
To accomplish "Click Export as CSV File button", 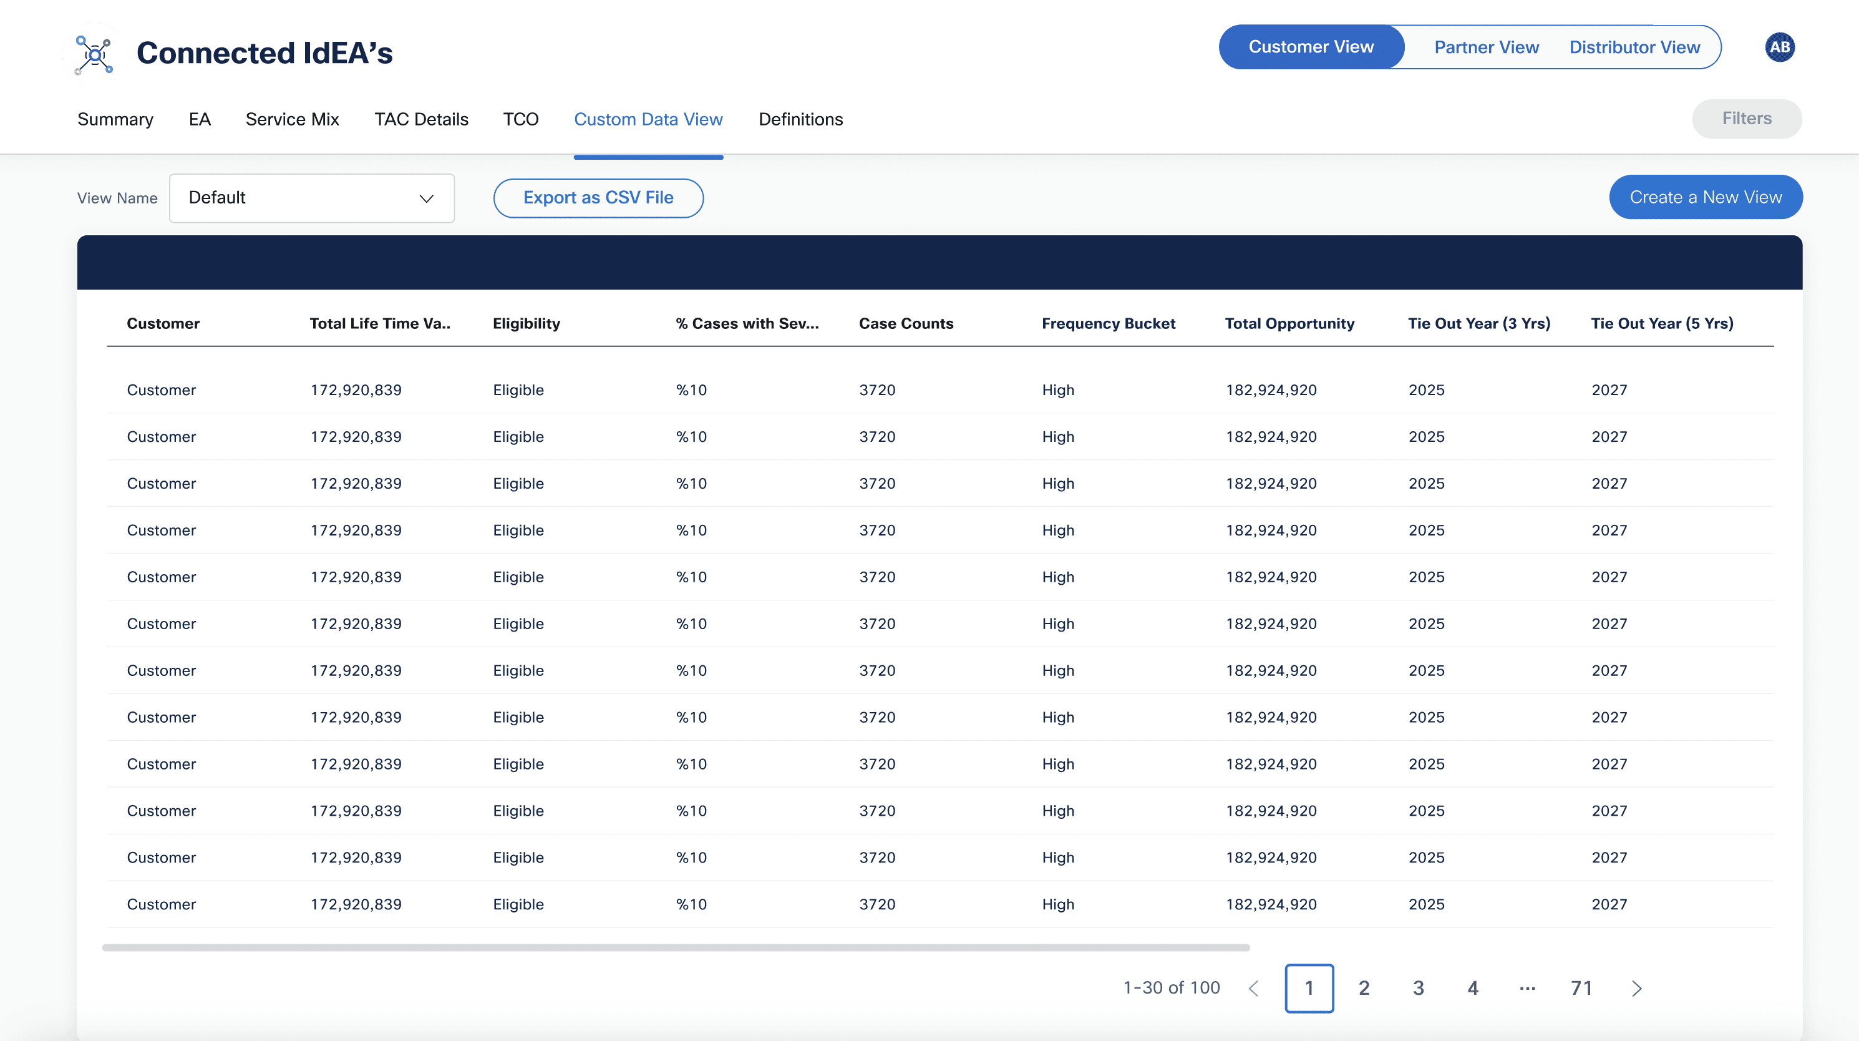I will 598,198.
